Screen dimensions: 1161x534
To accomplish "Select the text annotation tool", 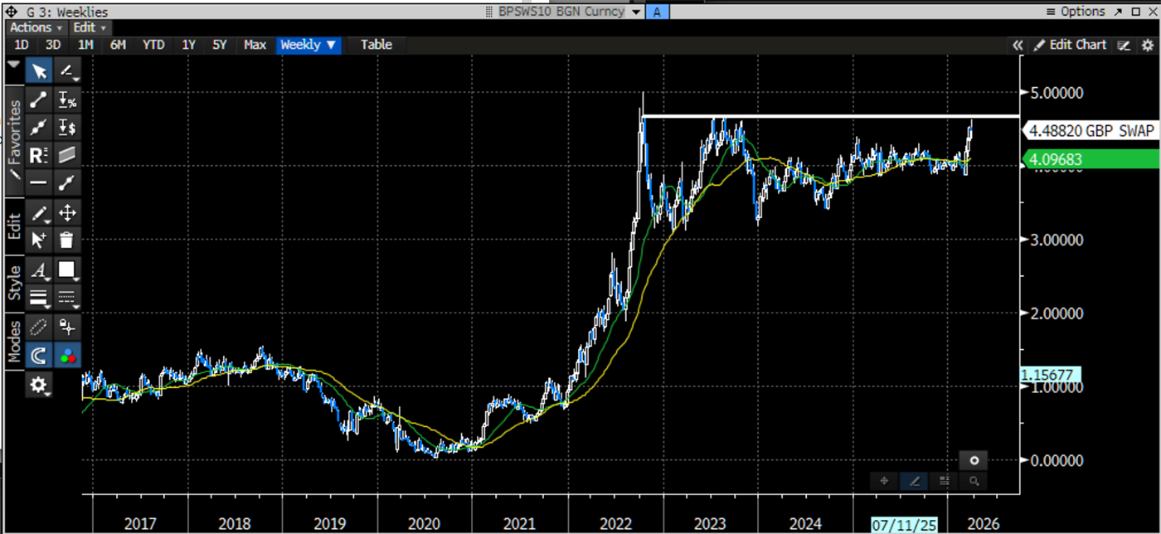I will (39, 269).
